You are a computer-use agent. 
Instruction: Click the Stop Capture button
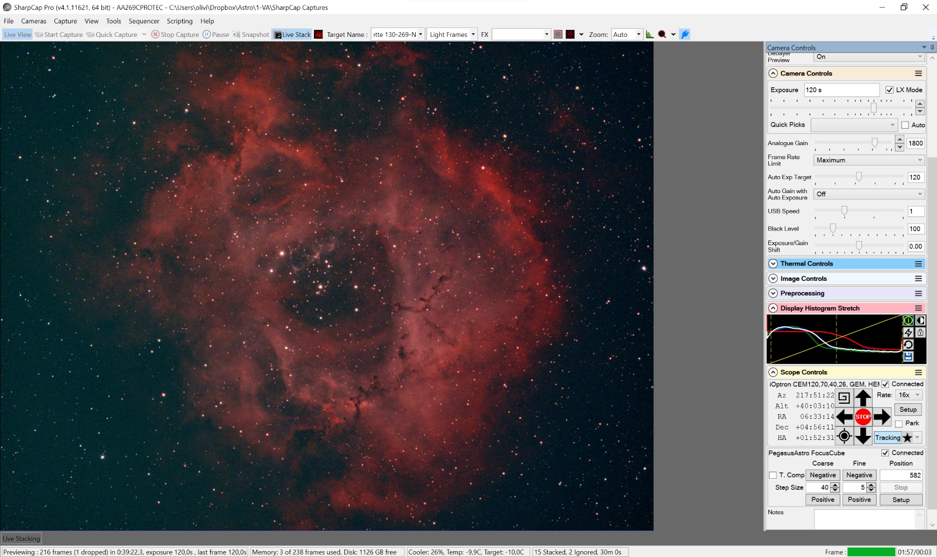pos(175,35)
